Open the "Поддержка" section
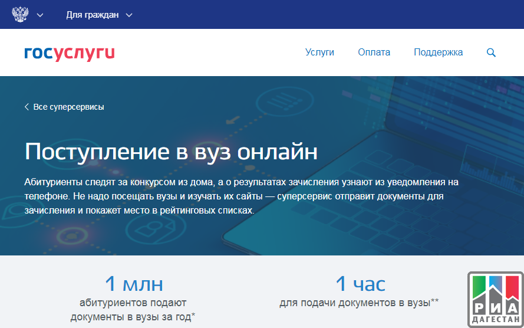Screen dimensions: 524x328 [438, 53]
